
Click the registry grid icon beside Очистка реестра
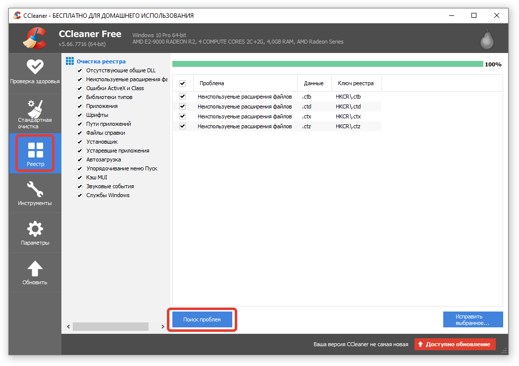click(x=70, y=61)
